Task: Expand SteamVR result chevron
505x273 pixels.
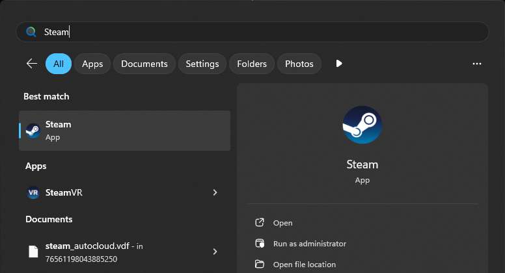Action: [x=215, y=192]
